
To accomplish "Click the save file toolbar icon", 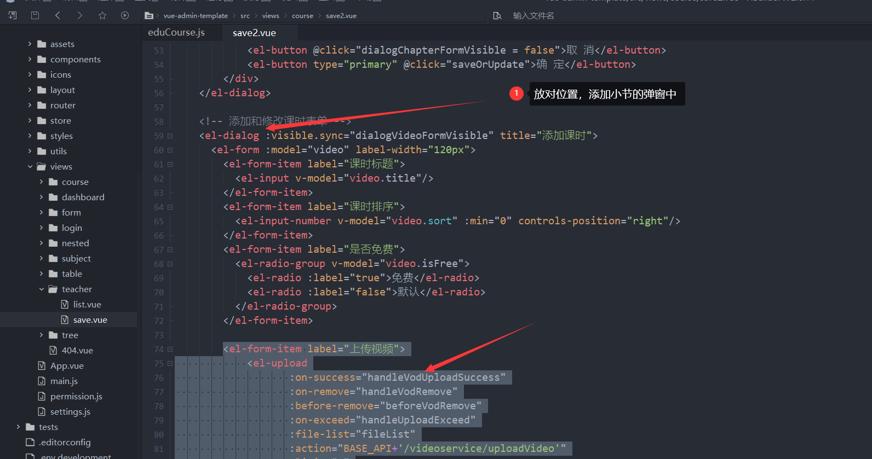I will click(35, 15).
